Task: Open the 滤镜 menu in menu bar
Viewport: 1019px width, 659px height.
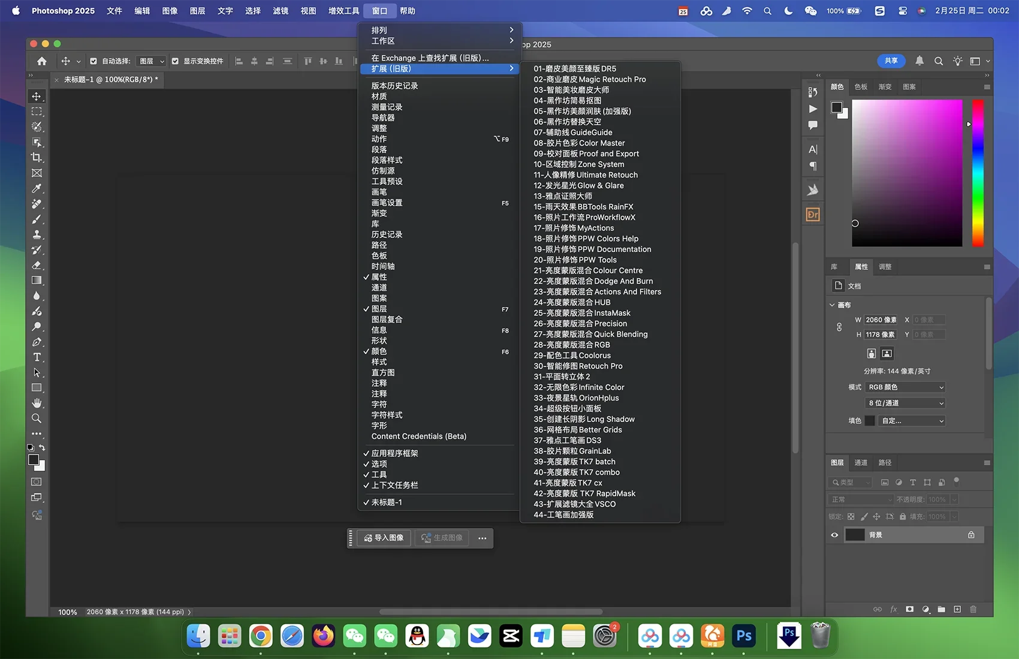Action: click(x=281, y=11)
